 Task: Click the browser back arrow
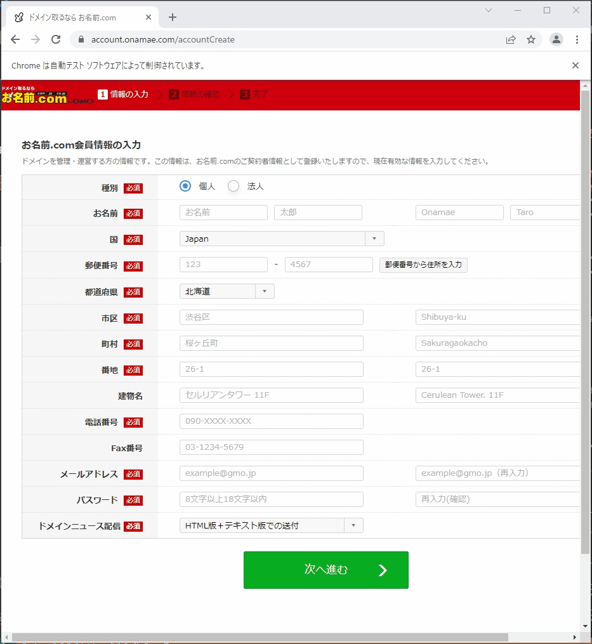[x=15, y=39]
